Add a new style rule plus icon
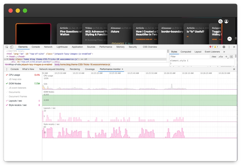 pos(226,57)
